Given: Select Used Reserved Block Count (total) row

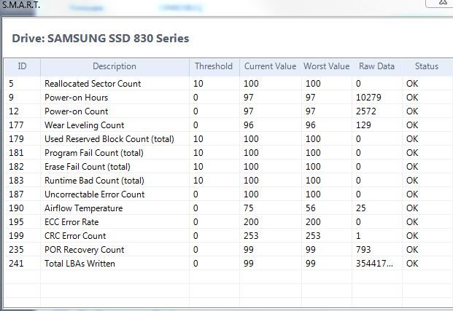Looking at the screenshot, I should click(228, 139).
